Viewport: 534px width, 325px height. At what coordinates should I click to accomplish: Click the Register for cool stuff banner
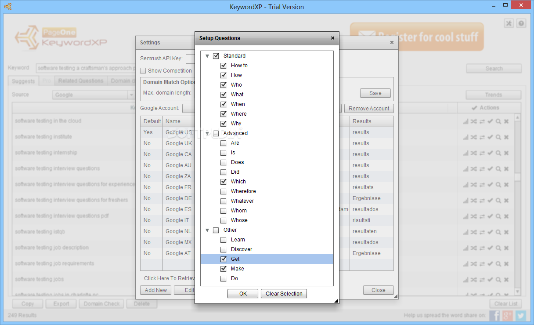coord(417,37)
